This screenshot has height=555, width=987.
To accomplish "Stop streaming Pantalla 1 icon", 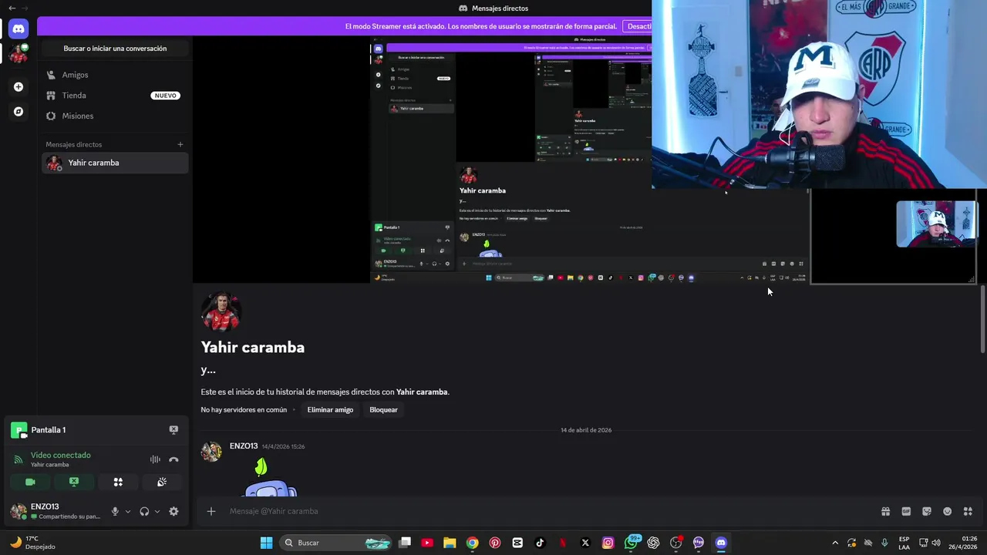I will pyautogui.click(x=173, y=430).
